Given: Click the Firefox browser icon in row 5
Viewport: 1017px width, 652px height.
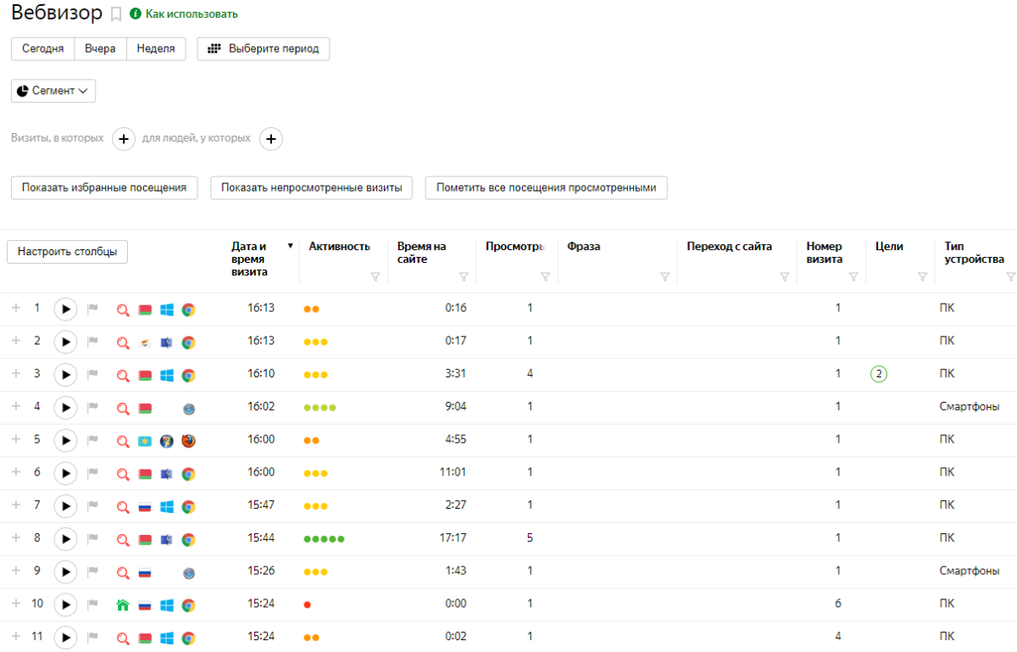Looking at the screenshot, I should click(188, 441).
